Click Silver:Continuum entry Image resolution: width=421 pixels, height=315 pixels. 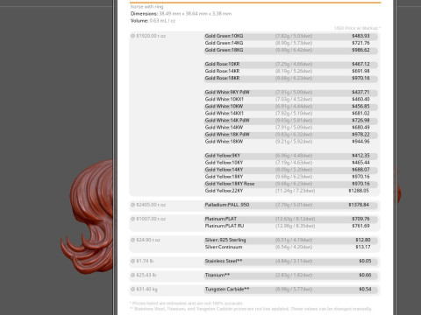click(x=224, y=247)
